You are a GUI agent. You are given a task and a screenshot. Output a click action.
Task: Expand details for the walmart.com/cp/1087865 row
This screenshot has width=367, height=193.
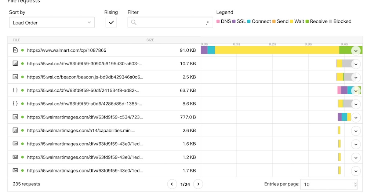tap(356, 51)
